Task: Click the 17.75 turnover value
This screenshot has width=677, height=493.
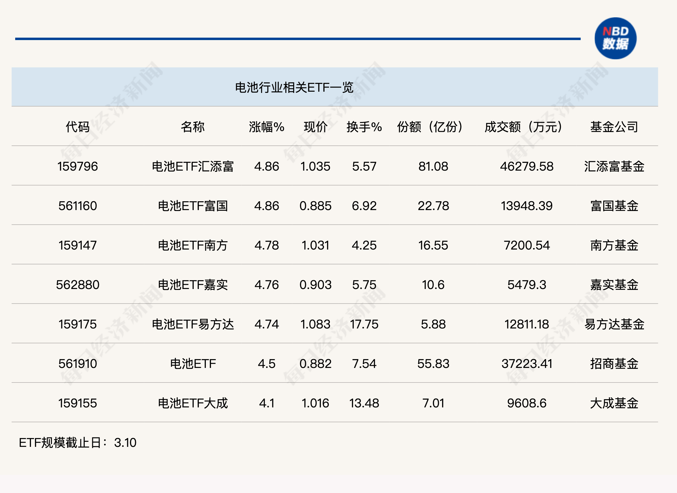Action: pyautogui.click(x=364, y=324)
